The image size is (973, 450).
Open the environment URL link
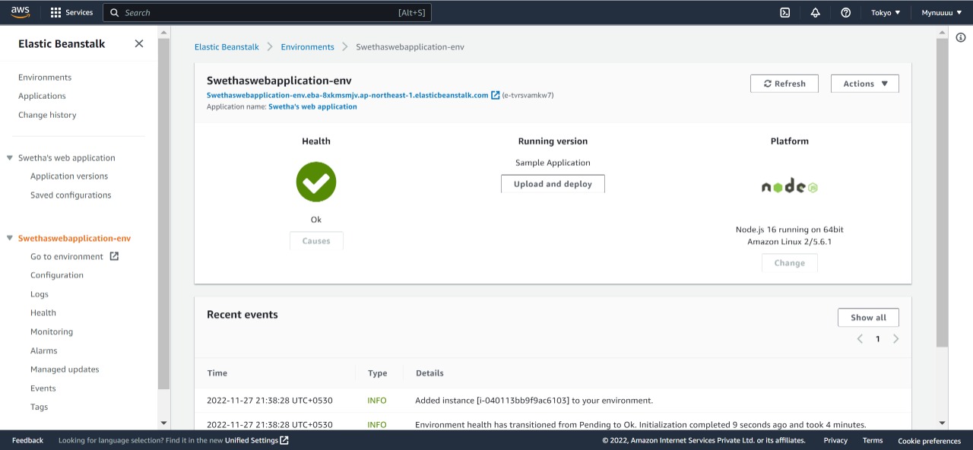coord(347,95)
